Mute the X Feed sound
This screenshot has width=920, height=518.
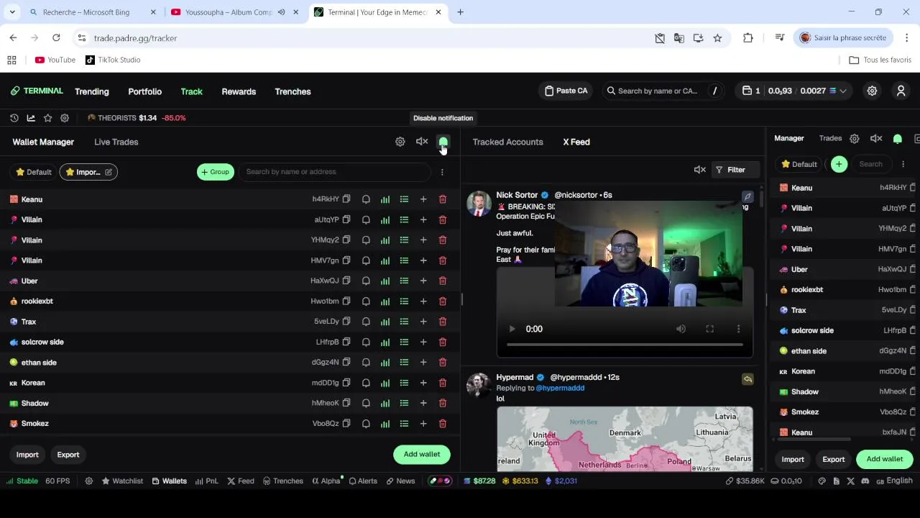[699, 170]
